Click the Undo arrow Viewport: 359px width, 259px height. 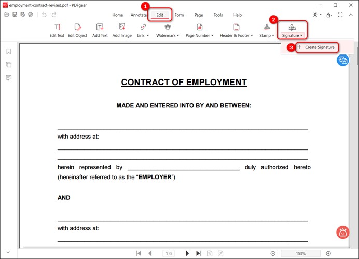tap(44, 15)
